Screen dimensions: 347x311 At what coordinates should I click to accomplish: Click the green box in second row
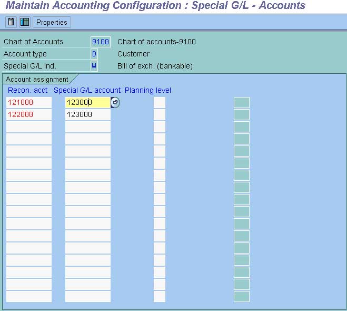242,114
